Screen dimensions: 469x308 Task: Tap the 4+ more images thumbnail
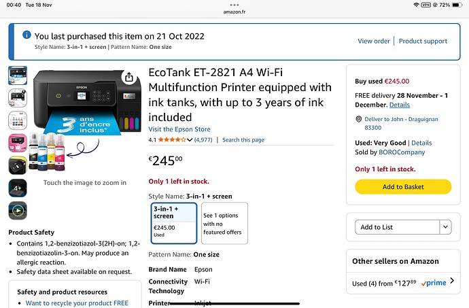coord(18,188)
